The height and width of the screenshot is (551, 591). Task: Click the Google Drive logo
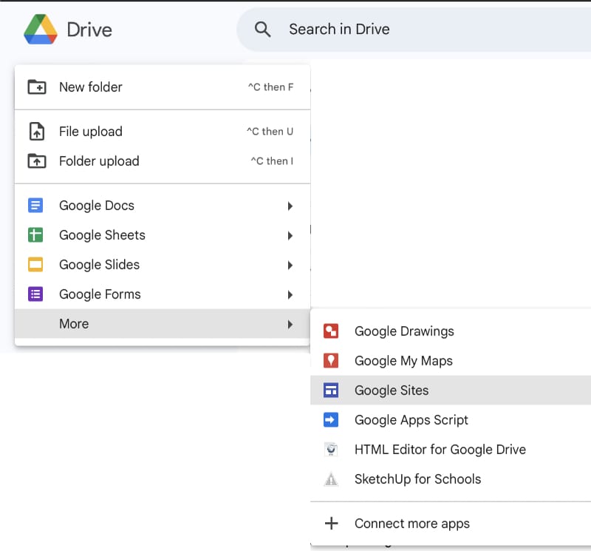pos(40,30)
